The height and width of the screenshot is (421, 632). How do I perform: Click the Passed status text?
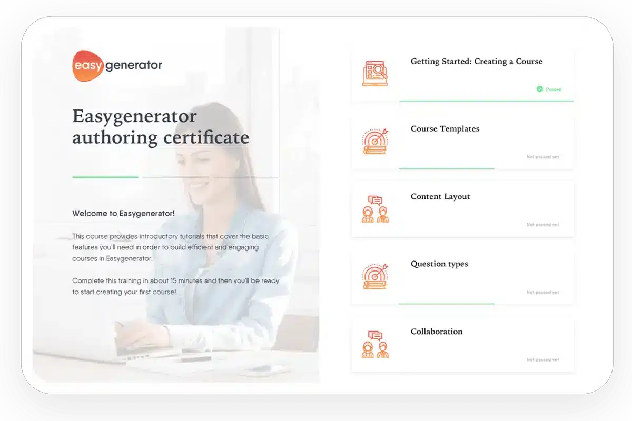[554, 89]
